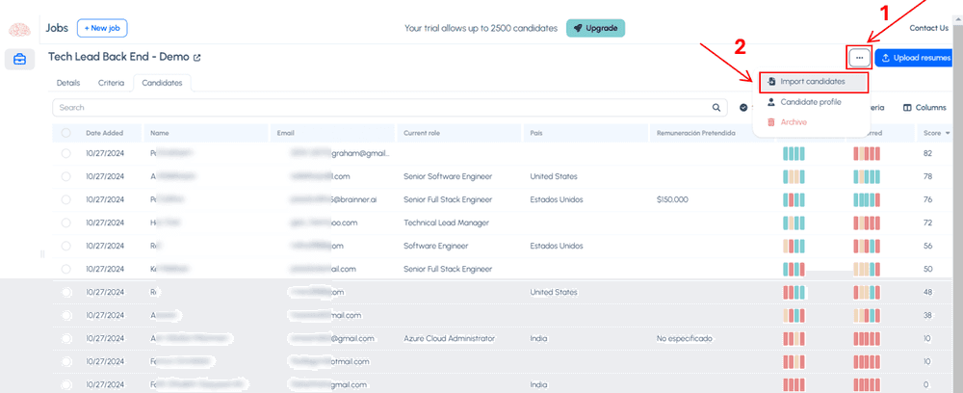Viewport: 963px width, 393px height.
Task: Switch to the Criteria tab
Action: [x=111, y=83]
